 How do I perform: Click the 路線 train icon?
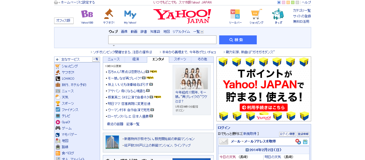coord(58,147)
